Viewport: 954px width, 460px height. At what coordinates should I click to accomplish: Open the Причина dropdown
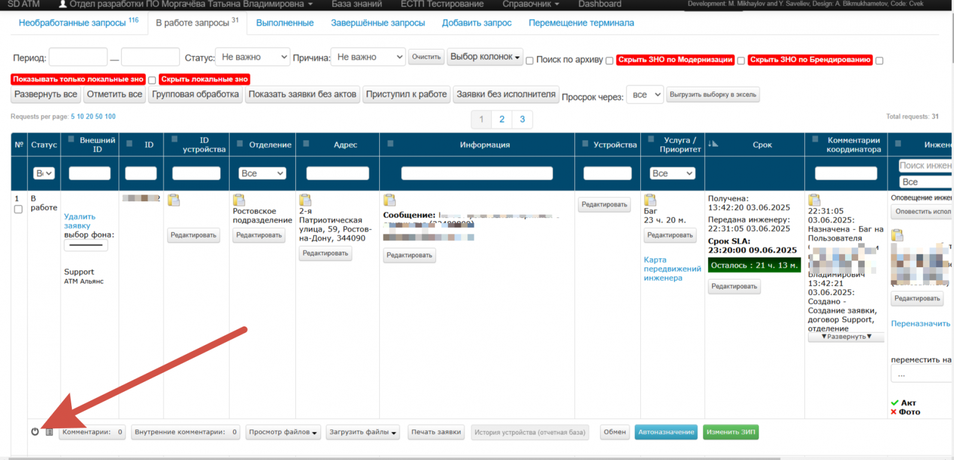368,57
